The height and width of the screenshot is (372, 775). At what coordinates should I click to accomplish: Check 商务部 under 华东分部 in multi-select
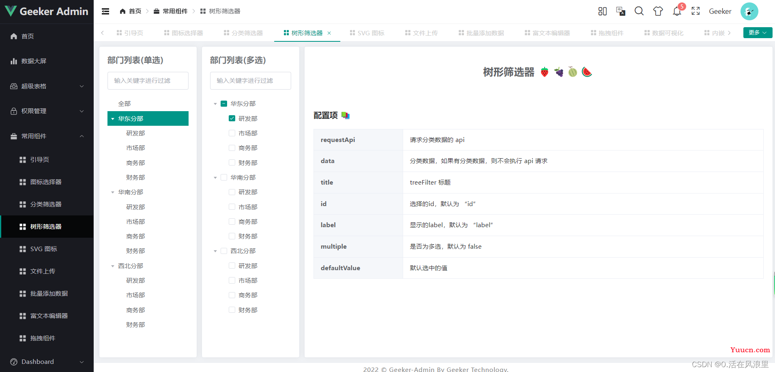(x=232, y=148)
